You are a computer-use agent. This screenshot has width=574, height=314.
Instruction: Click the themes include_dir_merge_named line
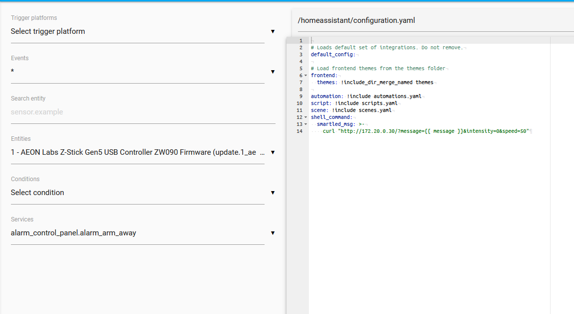pos(375,83)
